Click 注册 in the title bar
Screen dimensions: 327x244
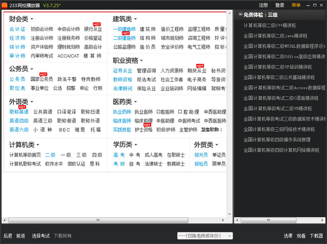click(263, 5)
